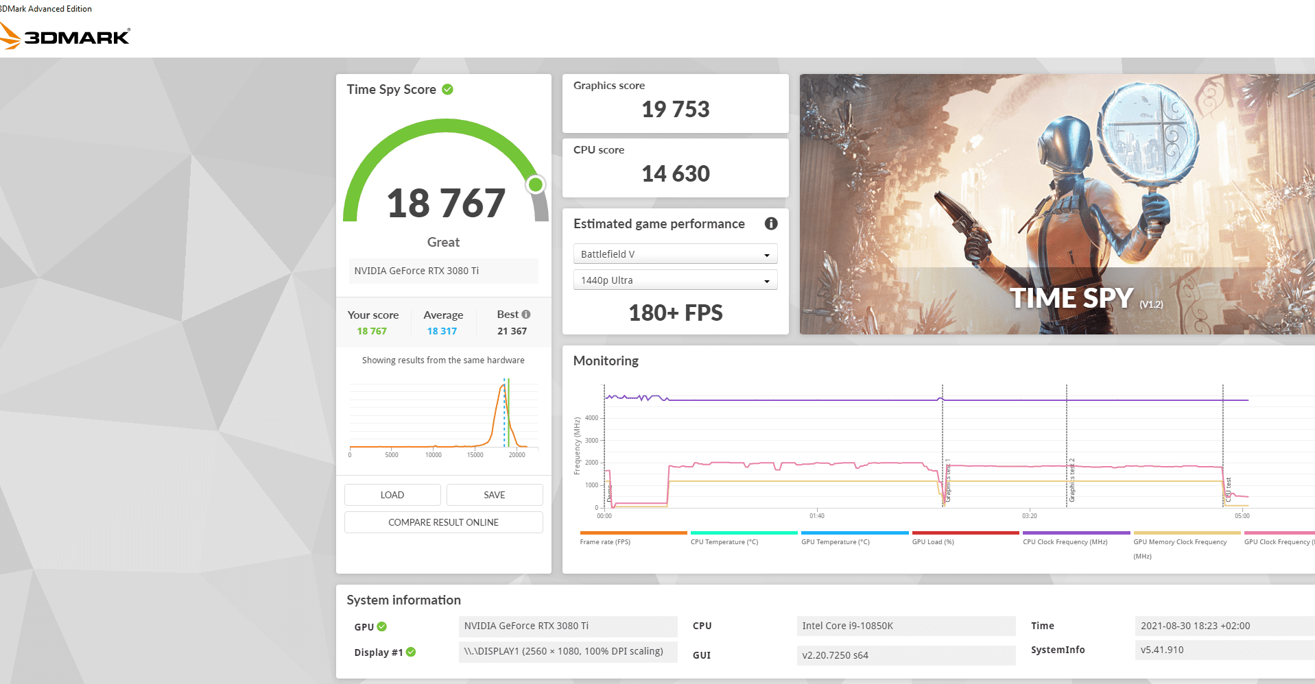Click the Graphics test 2 marker line

pos(1067,445)
